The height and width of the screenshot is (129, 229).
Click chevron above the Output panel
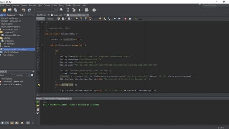tap(38, 95)
